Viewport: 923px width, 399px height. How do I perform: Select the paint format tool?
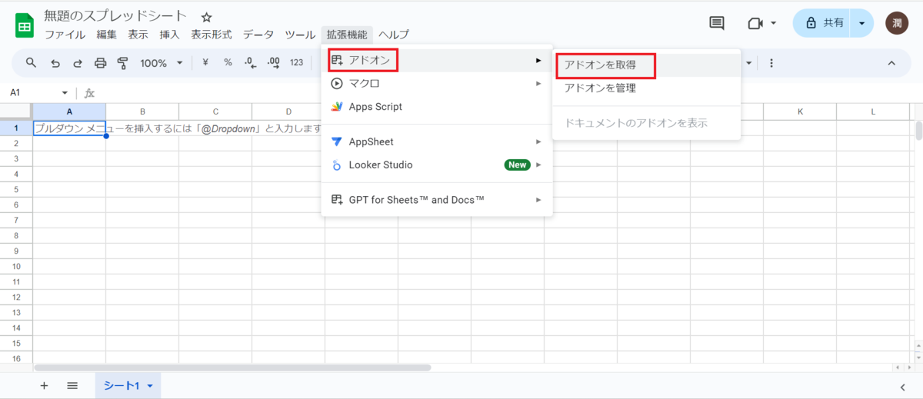pos(122,63)
